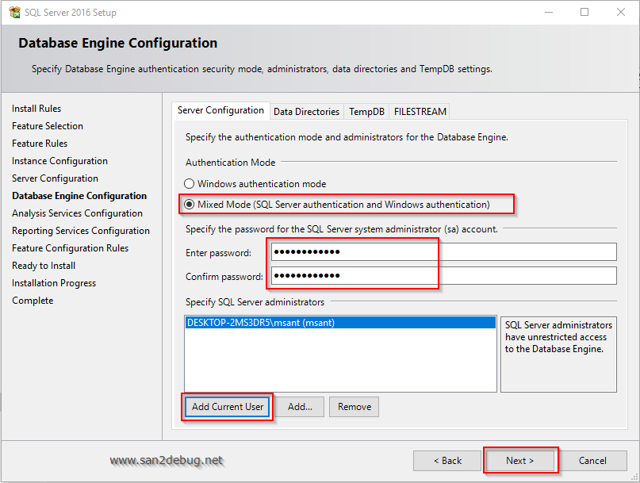640x483 pixels.
Task: Focus the Enter password field
Action: 444,252
